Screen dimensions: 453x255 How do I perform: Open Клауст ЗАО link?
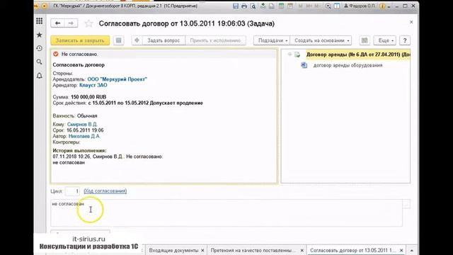(93, 85)
